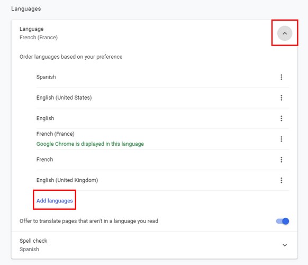Click the Google Chrome display language notice
Screen dimensions: 308x265
click(x=90, y=144)
